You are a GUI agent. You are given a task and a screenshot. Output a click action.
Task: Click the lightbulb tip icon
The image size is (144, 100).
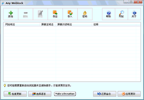[x=5, y=86]
